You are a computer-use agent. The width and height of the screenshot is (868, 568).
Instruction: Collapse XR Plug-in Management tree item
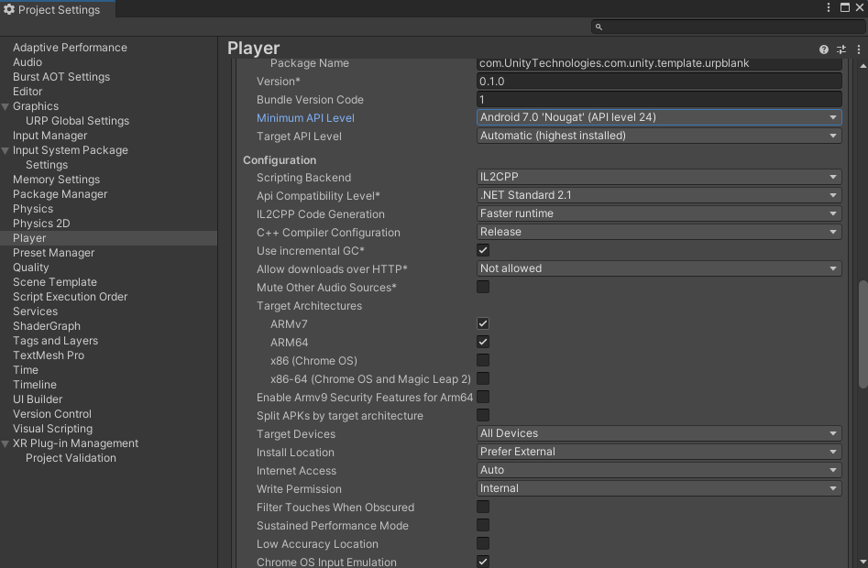(5, 443)
